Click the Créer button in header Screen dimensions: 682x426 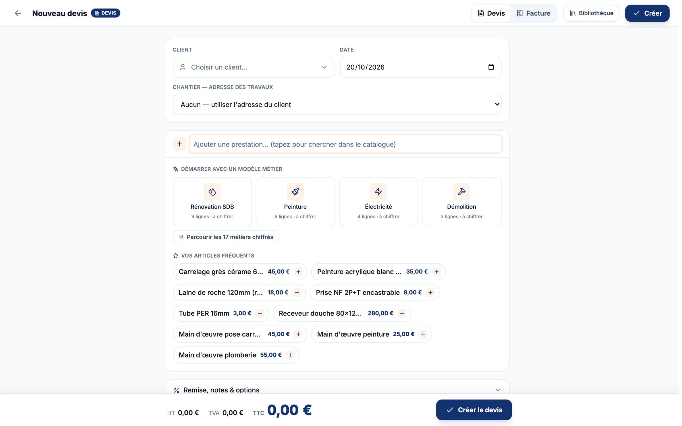click(x=647, y=13)
